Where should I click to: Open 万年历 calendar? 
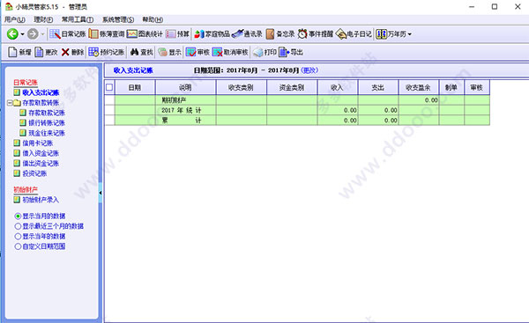point(391,34)
